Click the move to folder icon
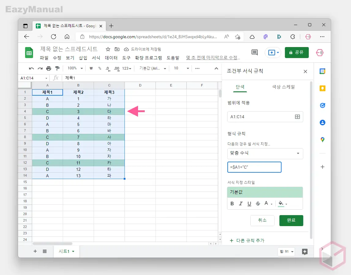Screen dimensions: 351x275 (x=117, y=49)
